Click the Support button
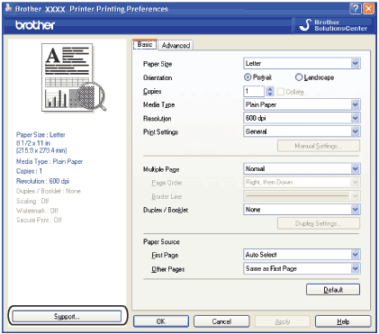Viewport: 379px width, 334px height. coord(67,316)
